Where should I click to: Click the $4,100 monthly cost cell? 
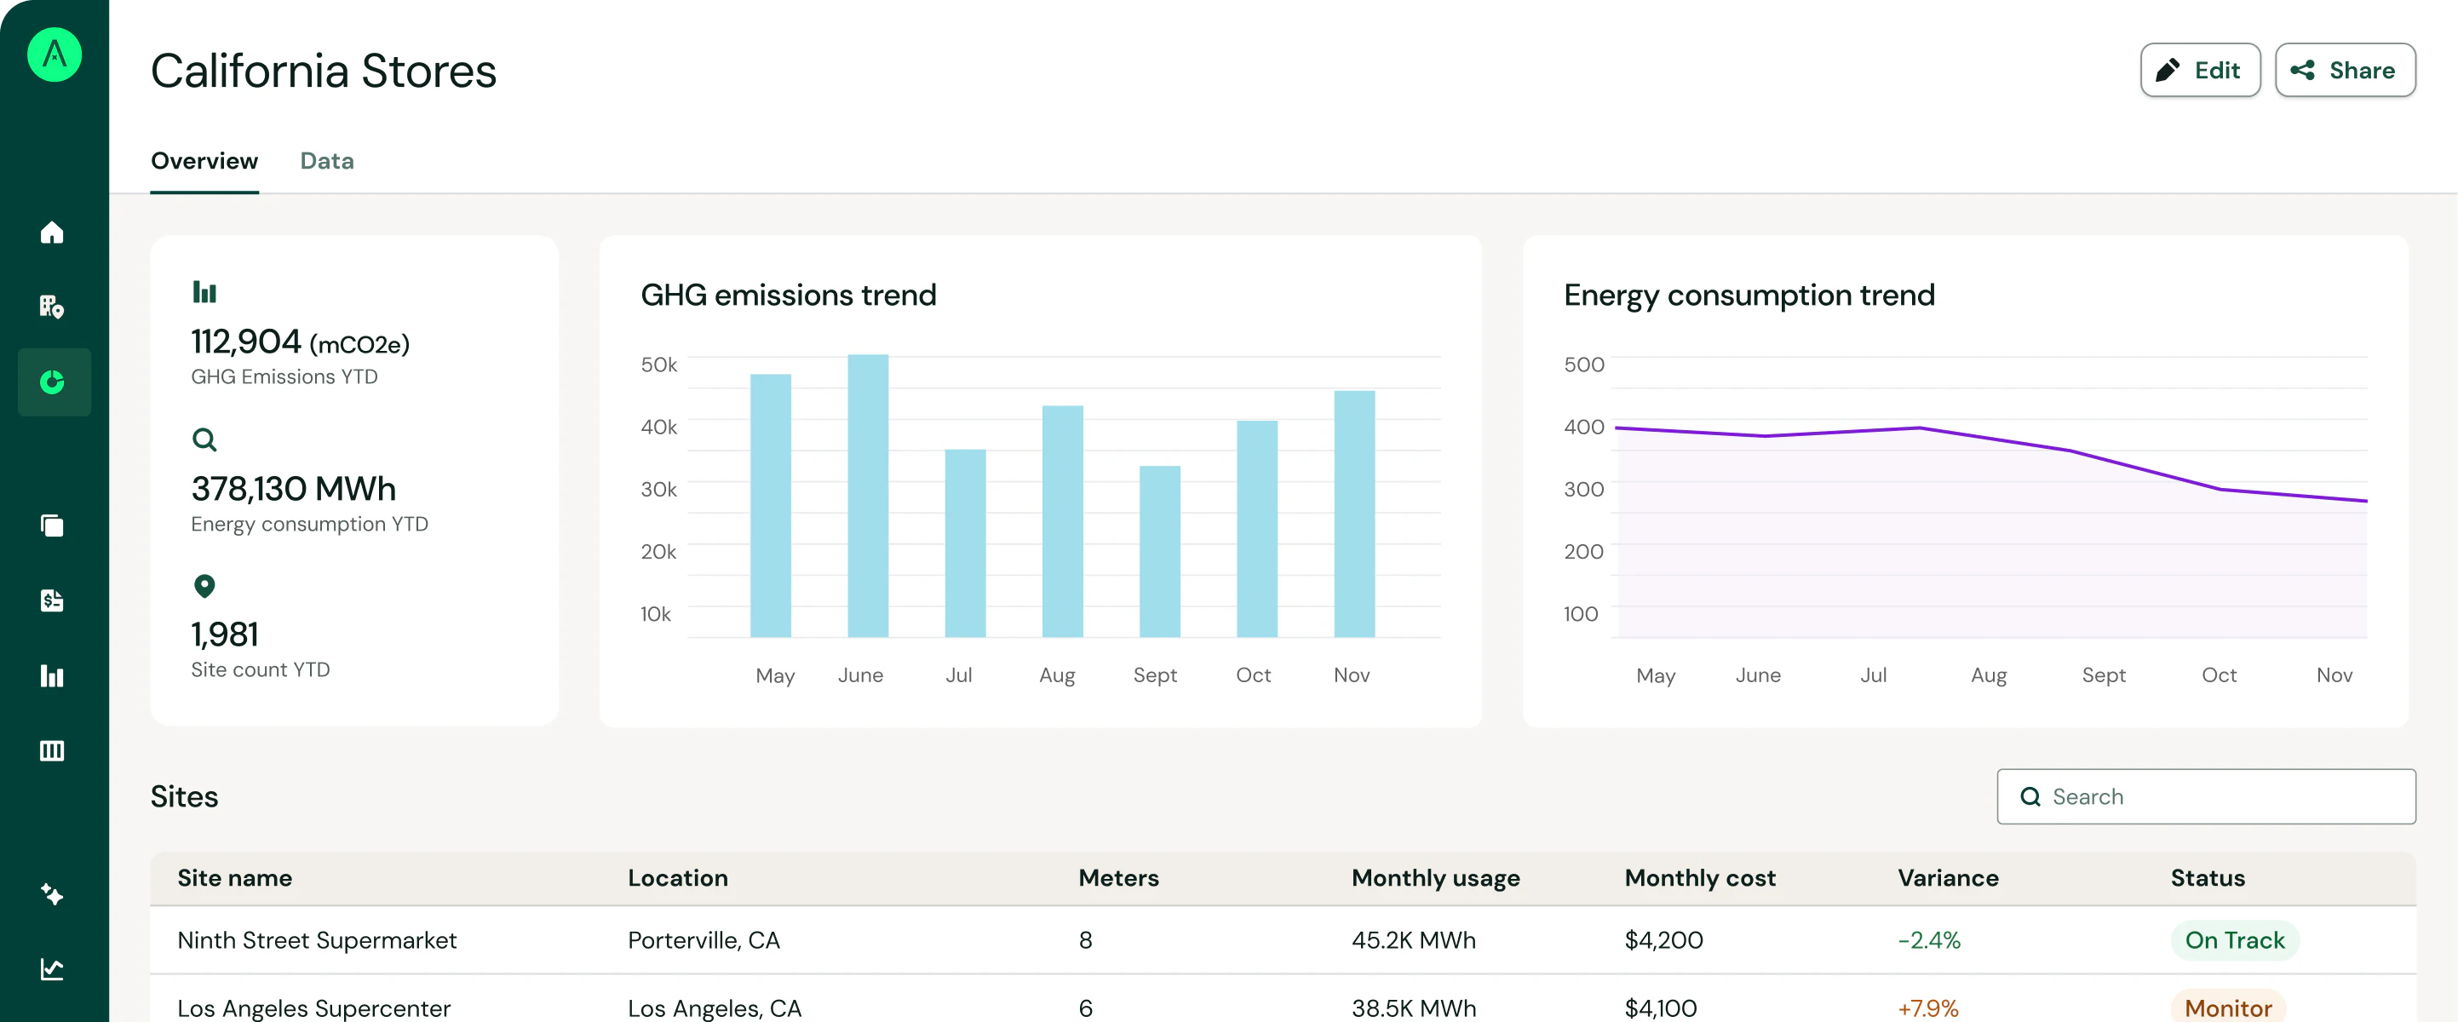pos(1660,1008)
